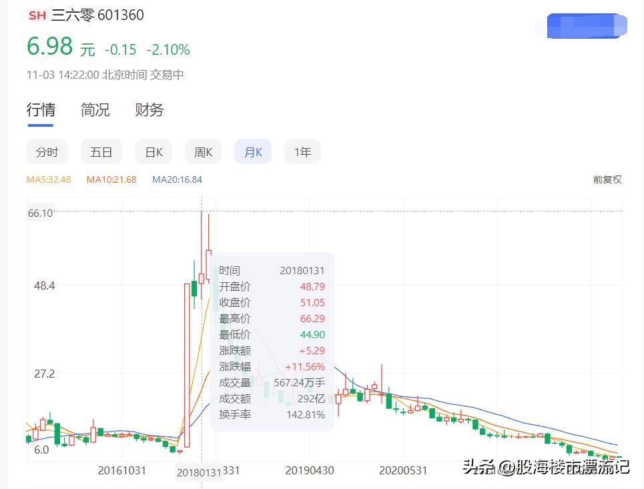Toggle the MA20 moving average line
This screenshot has width=644, height=489.
[x=177, y=179]
